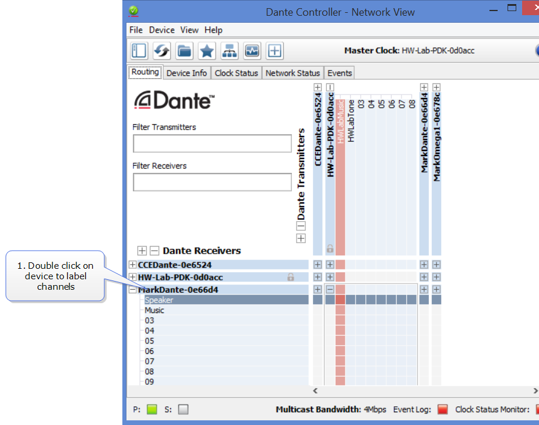The width and height of the screenshot is (539, 425).
Task: Open the network interface selection icon
Action: pyautogui.click(x=230, y=51)
